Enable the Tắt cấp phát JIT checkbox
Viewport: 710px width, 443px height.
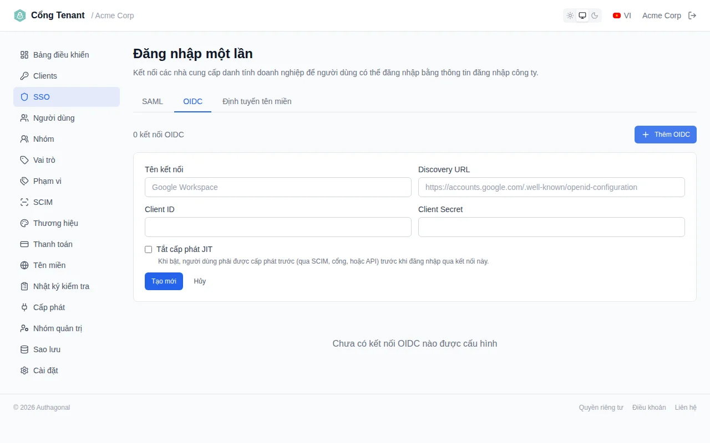[148, 250]
